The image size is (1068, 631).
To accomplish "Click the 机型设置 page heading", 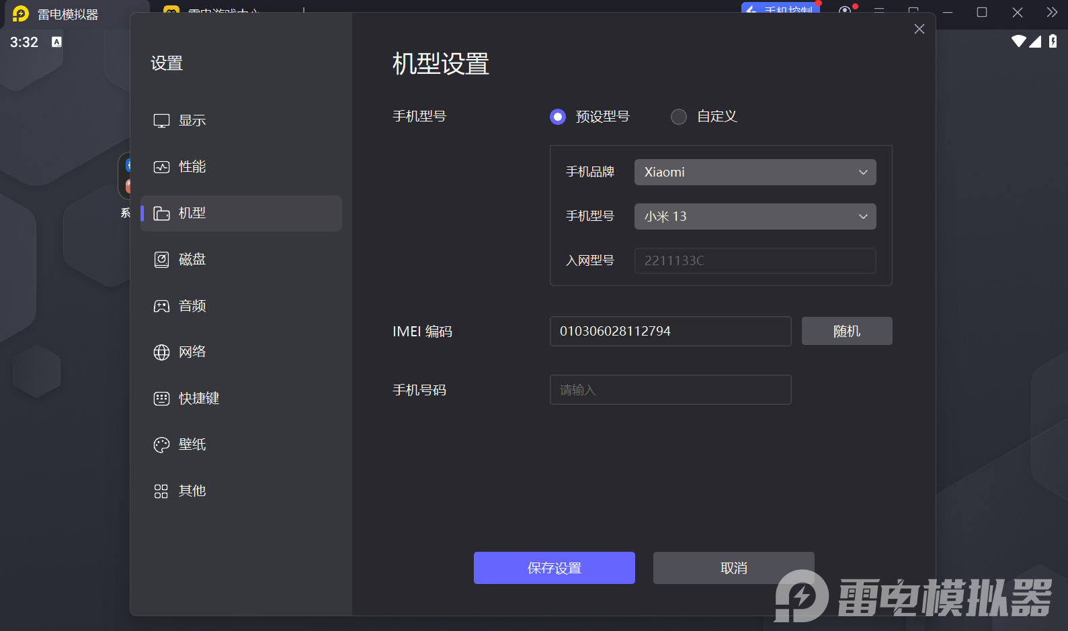I will [441, 64].
